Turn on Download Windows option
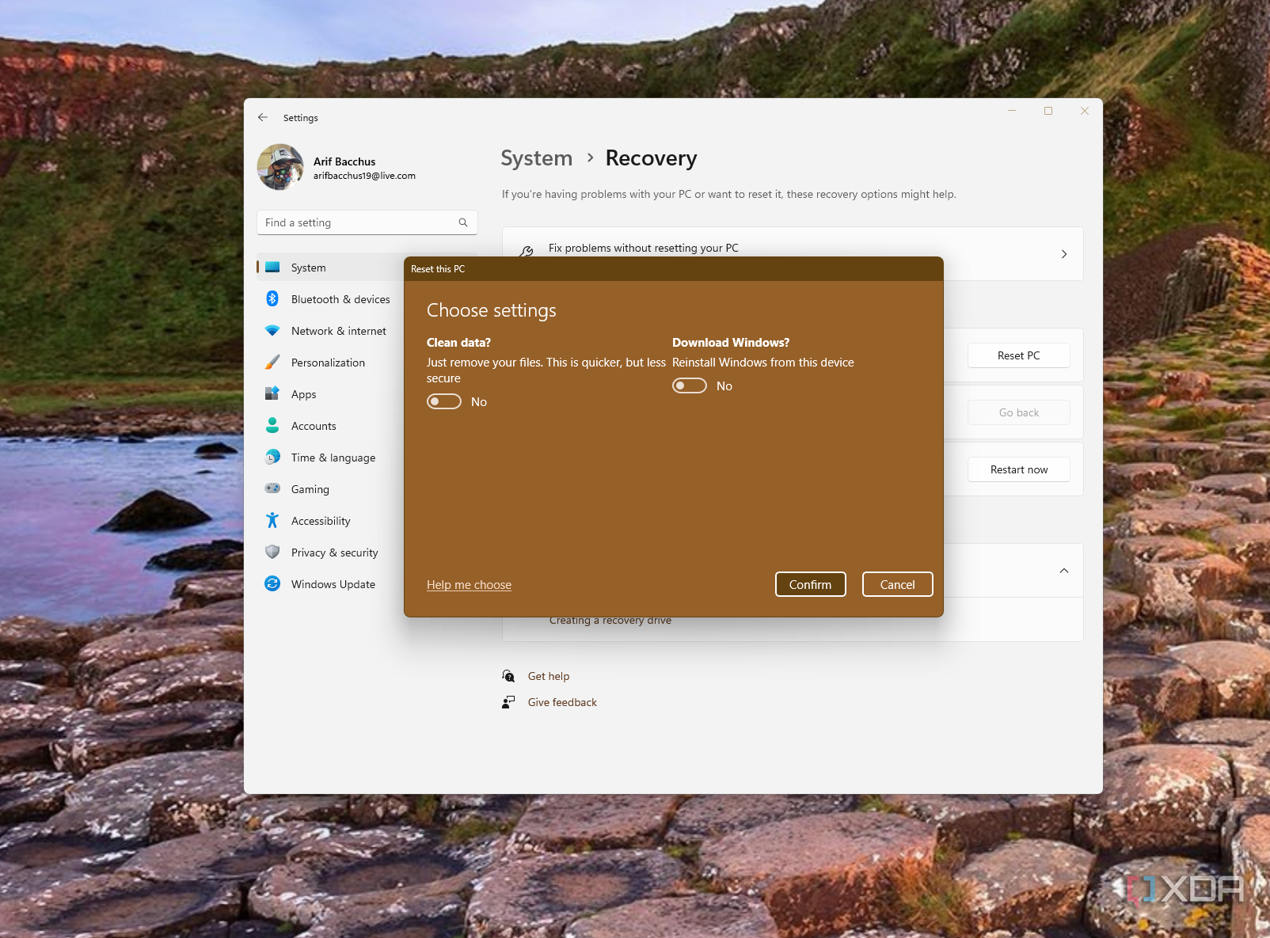The image size is (1270, 938). pos(689,385)
